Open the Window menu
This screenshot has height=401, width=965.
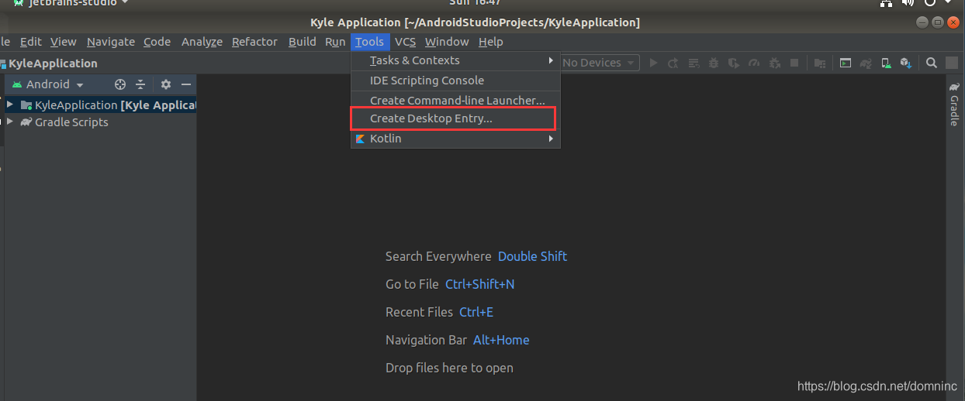447,42
